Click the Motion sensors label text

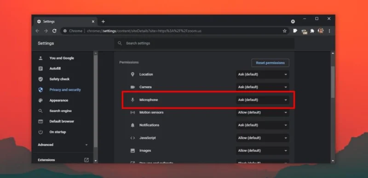151,112
